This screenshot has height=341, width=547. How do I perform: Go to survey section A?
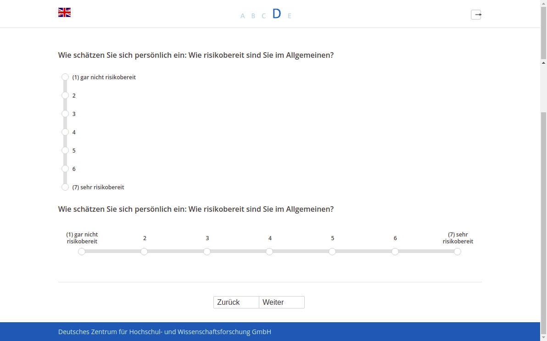[242, 16]
